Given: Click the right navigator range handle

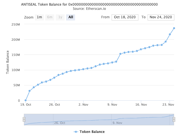Looking at the screenshot, I should (x=174, y=119).
